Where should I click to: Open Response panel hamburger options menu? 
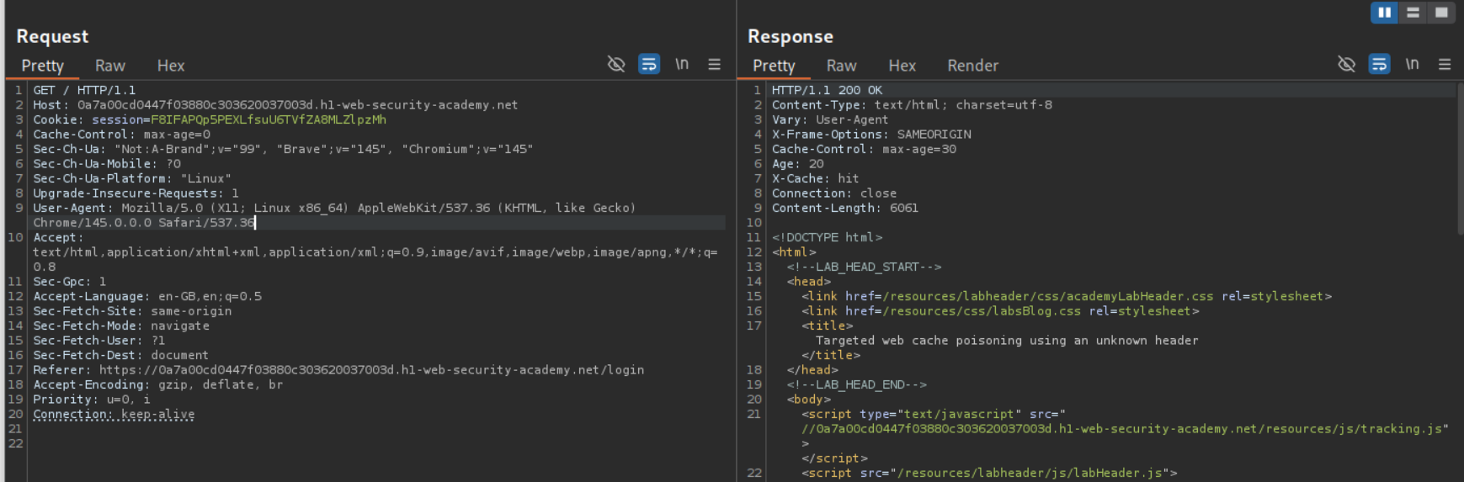pos(1445,64)
